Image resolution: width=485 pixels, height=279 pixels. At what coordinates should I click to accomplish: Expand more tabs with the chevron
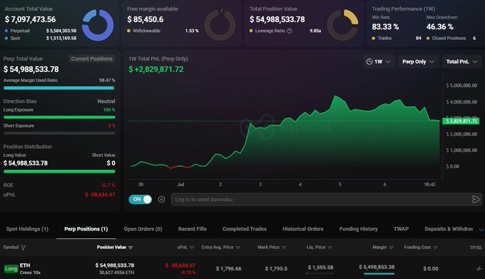coord(481,230)
